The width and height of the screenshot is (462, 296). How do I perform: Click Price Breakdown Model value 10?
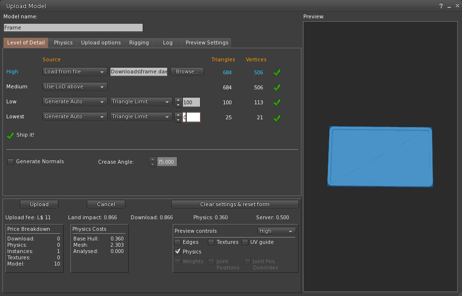tap(57, 264)
